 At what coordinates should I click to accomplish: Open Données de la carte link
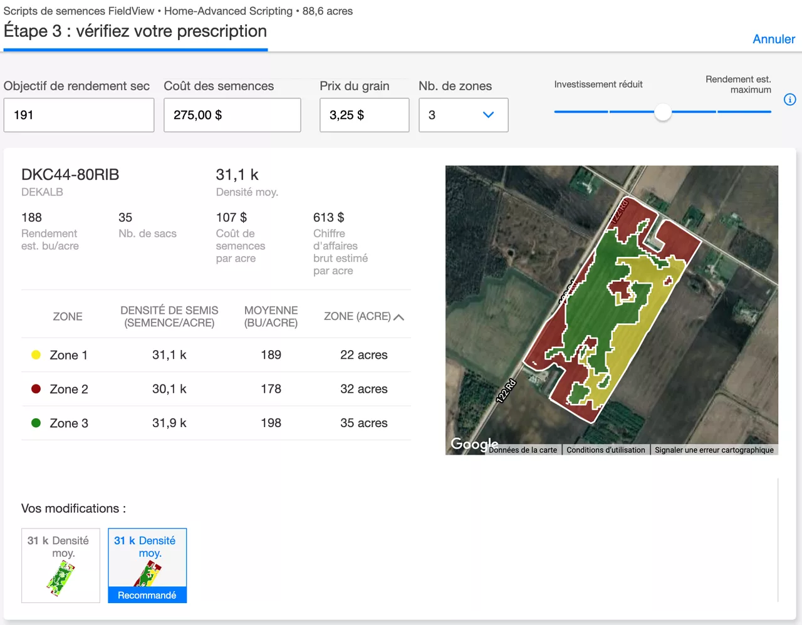tap(523, 450)
